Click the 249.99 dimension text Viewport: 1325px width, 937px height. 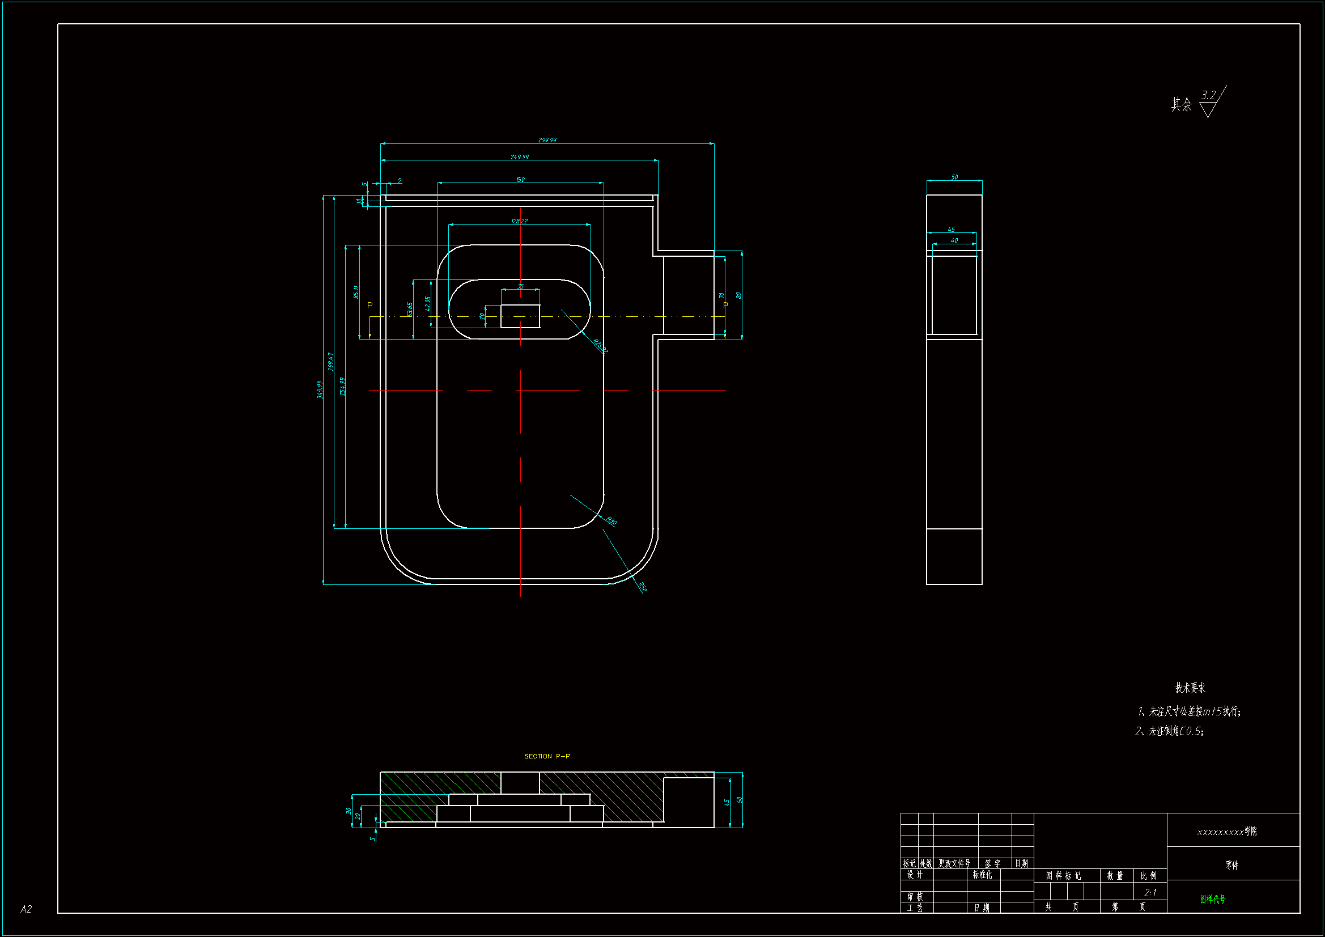coord(519,157)
